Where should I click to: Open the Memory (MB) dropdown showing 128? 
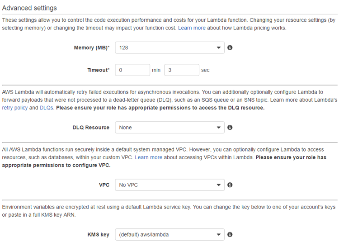[169, 47]
